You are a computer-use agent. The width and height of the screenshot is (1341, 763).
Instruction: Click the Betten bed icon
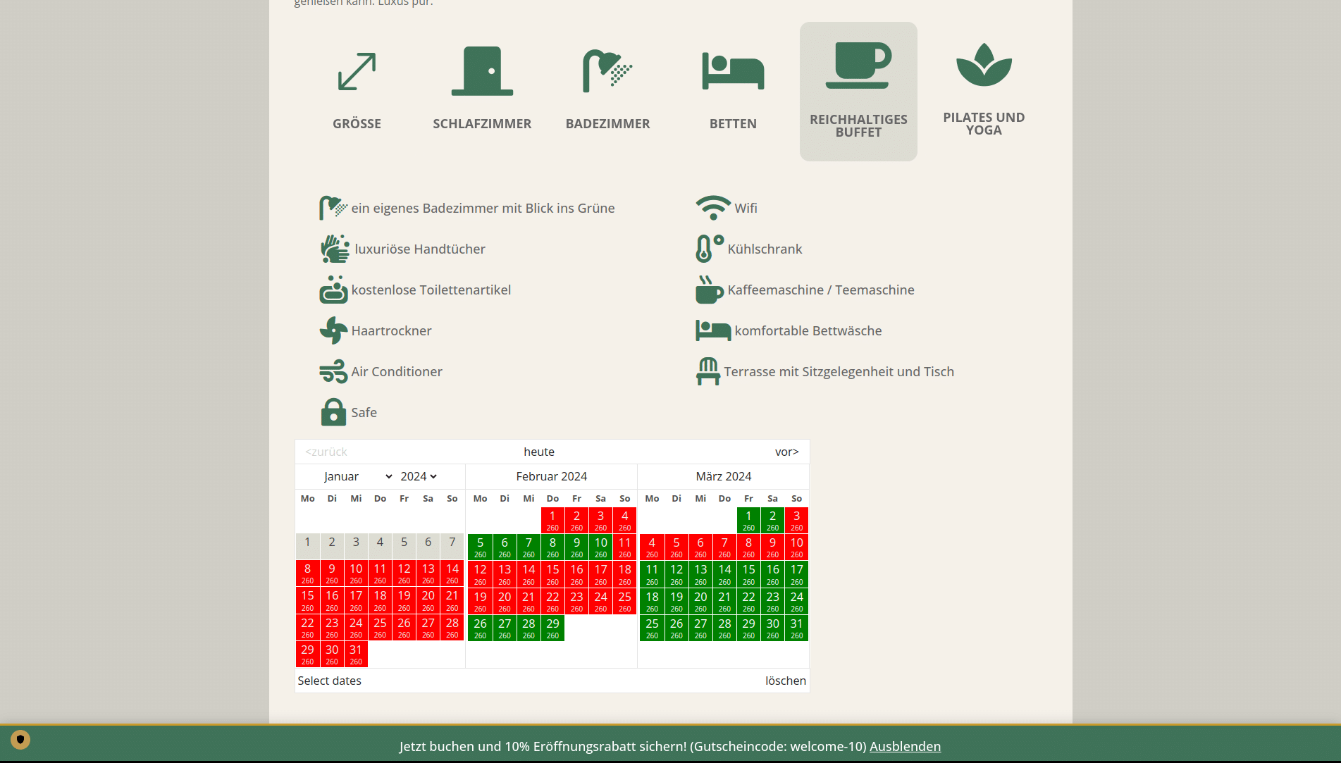(733, 71)
